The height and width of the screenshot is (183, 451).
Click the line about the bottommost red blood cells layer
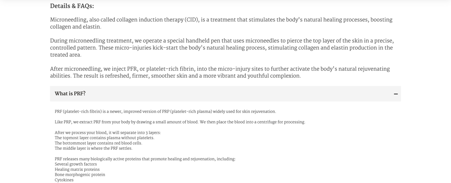click(x=98, y=143)
